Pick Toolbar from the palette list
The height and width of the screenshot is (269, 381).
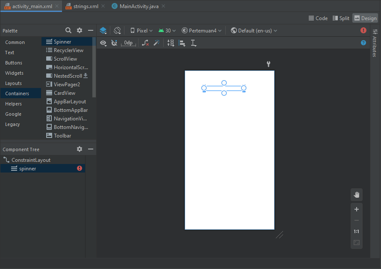tap(67, 136)
